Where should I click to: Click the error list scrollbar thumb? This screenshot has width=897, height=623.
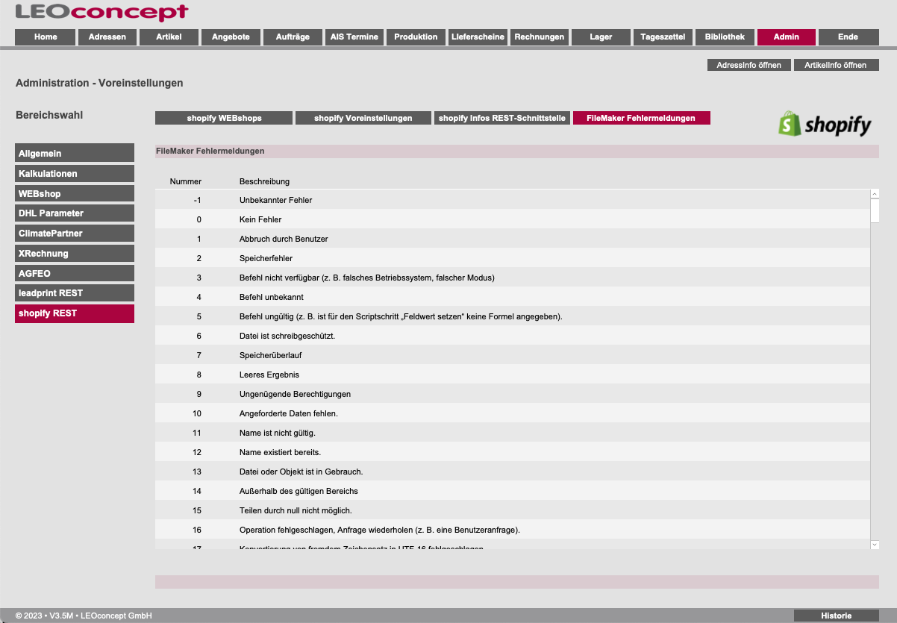875,211
